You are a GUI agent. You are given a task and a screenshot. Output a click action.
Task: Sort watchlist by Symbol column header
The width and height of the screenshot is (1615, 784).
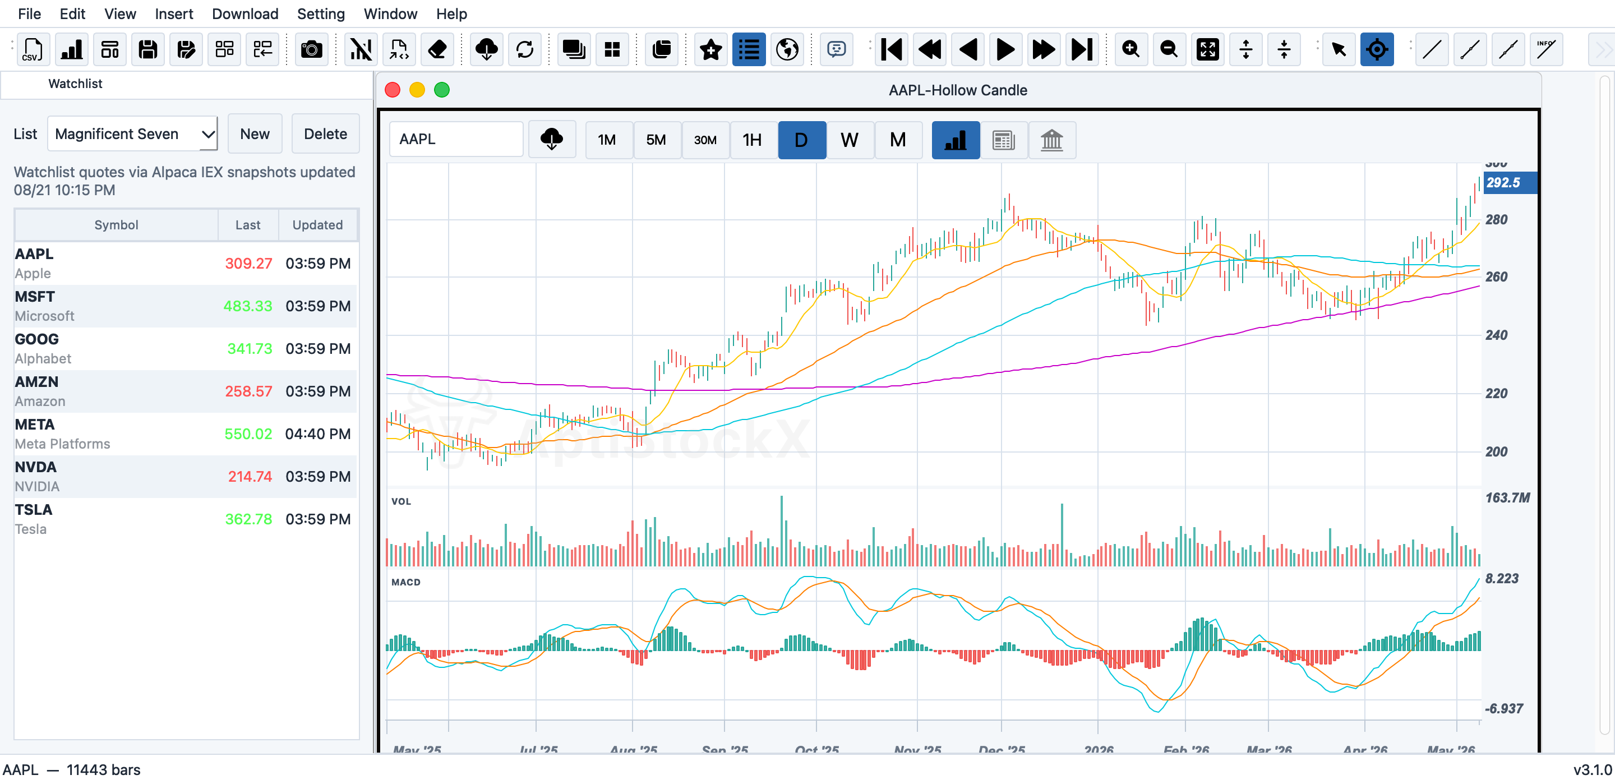tap(116, 225)
